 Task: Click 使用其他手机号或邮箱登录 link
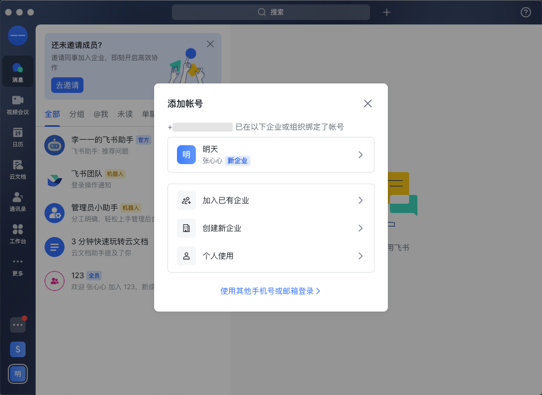pyautogui.click(x=270, y=291)
